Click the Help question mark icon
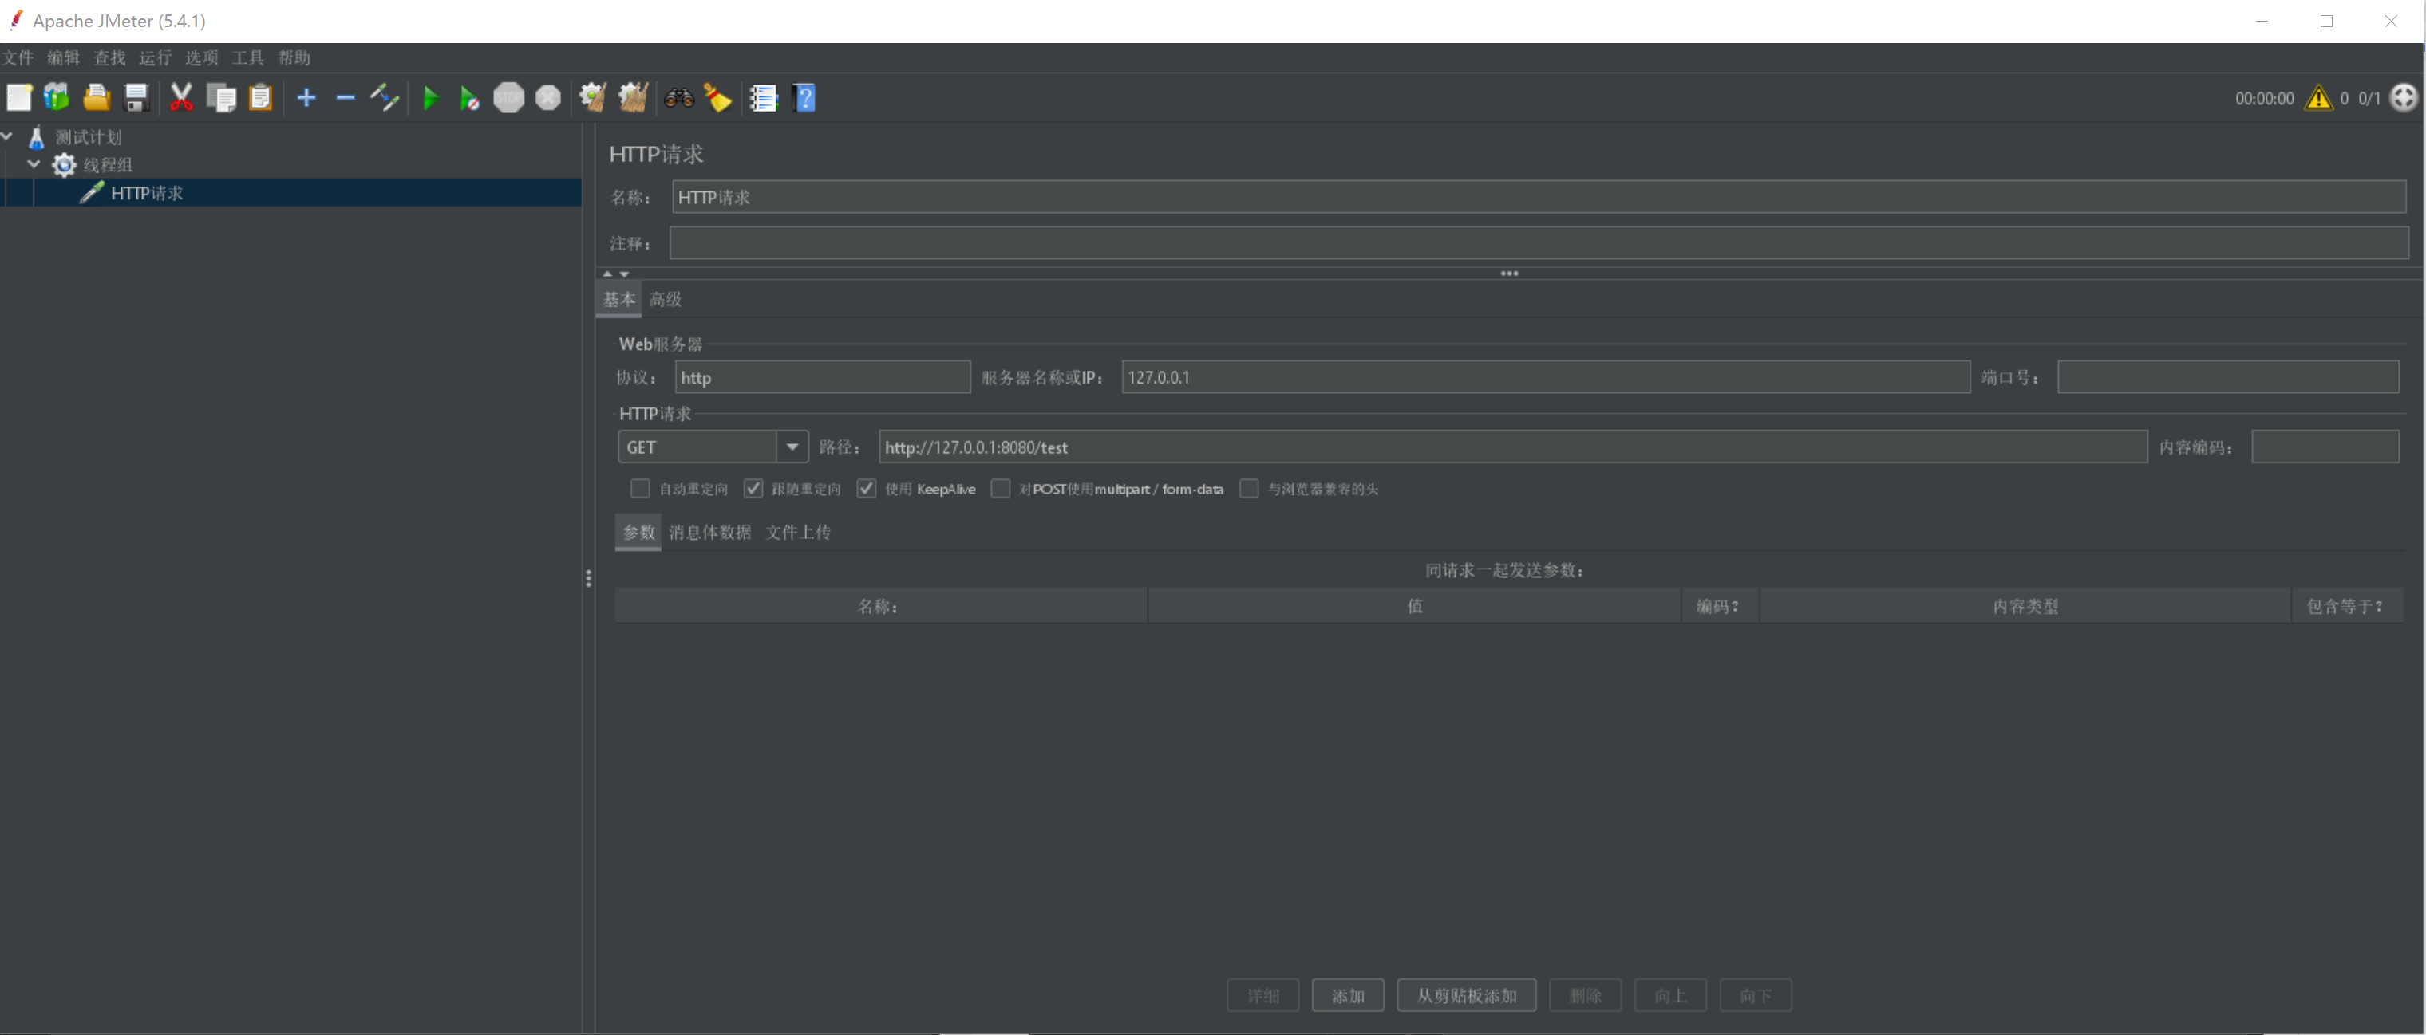This screenshot has width=2426, height=1035. point(804,98)
